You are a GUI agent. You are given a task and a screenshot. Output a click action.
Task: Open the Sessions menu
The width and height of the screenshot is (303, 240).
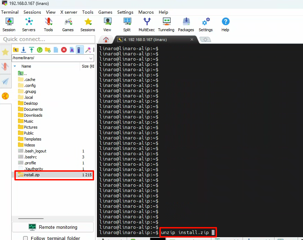pos(32,12)
